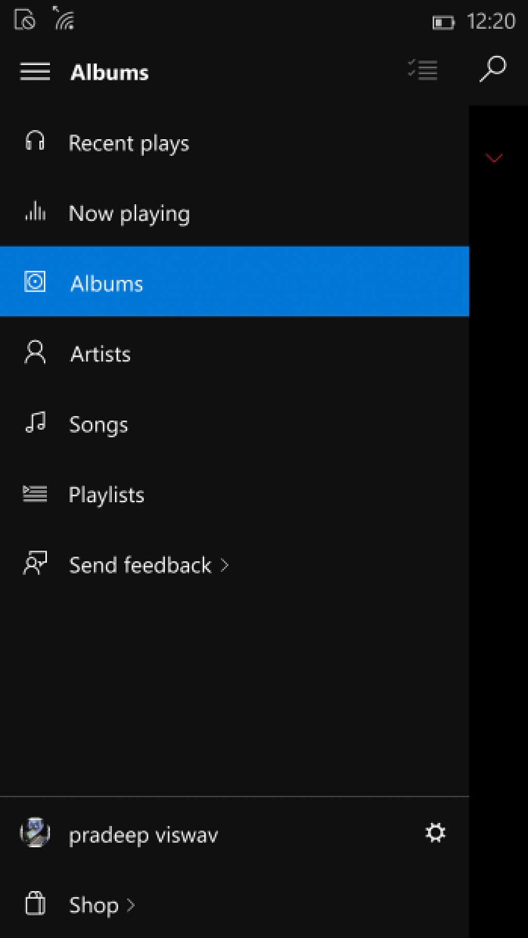The width and height of the screenshot is (528, 938).
Task: Collapse the hamburger navigation menu
Action: (x=35, y=72)
